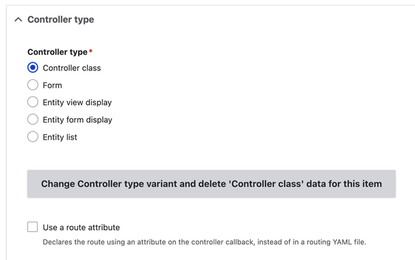Click the routing YAML file description text
Image resolution: width=415 pixels, height=260 pixels.
pos(204,242)
